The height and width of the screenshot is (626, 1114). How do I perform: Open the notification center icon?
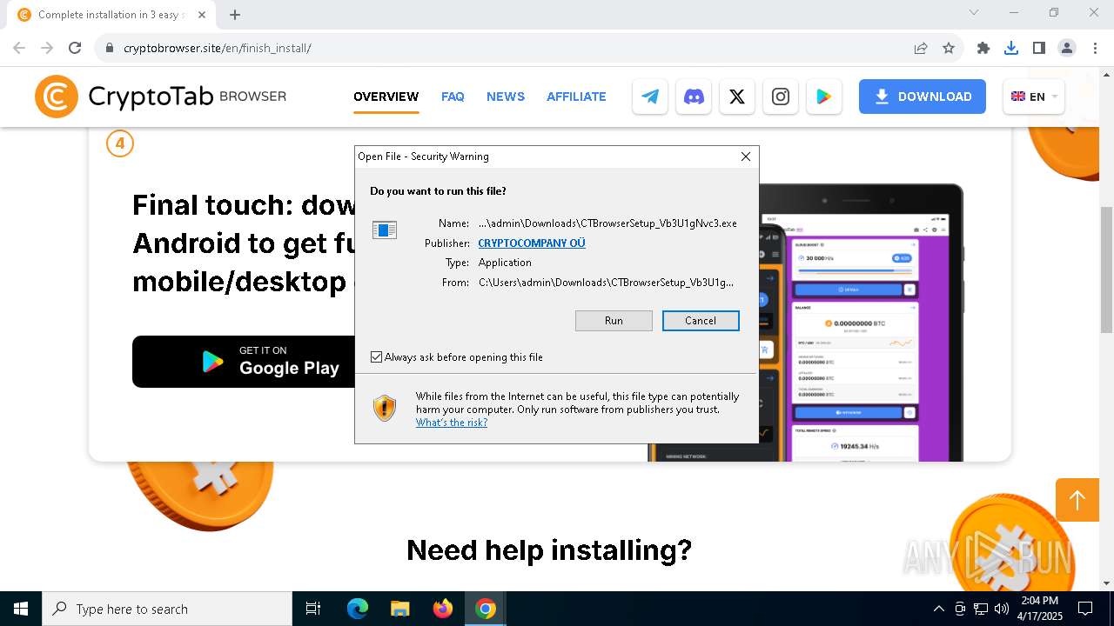[x=1085, y=609]
